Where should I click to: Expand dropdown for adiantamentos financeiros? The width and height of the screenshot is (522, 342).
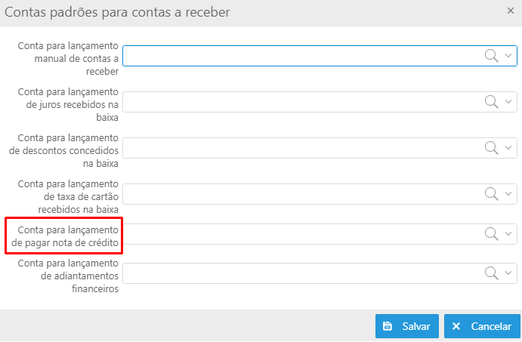(x=508, y=273)
